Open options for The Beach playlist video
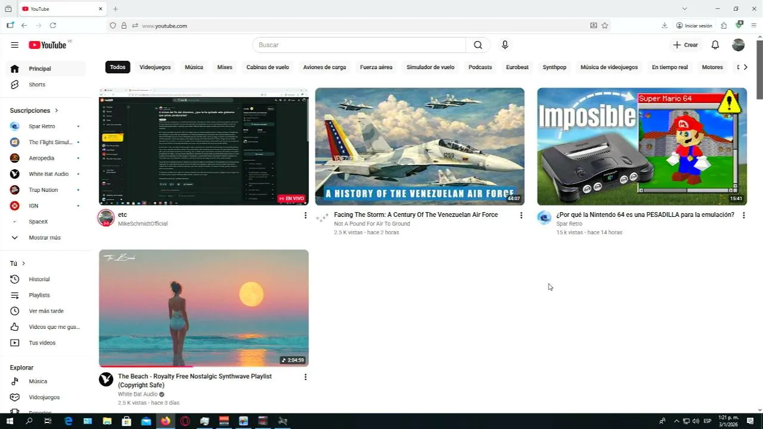 (x=305, y=377)
